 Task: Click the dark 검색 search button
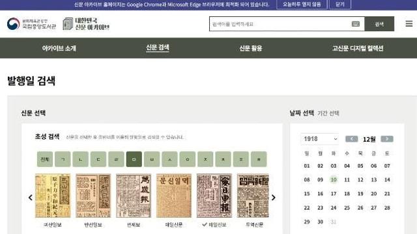coord(379,24)
